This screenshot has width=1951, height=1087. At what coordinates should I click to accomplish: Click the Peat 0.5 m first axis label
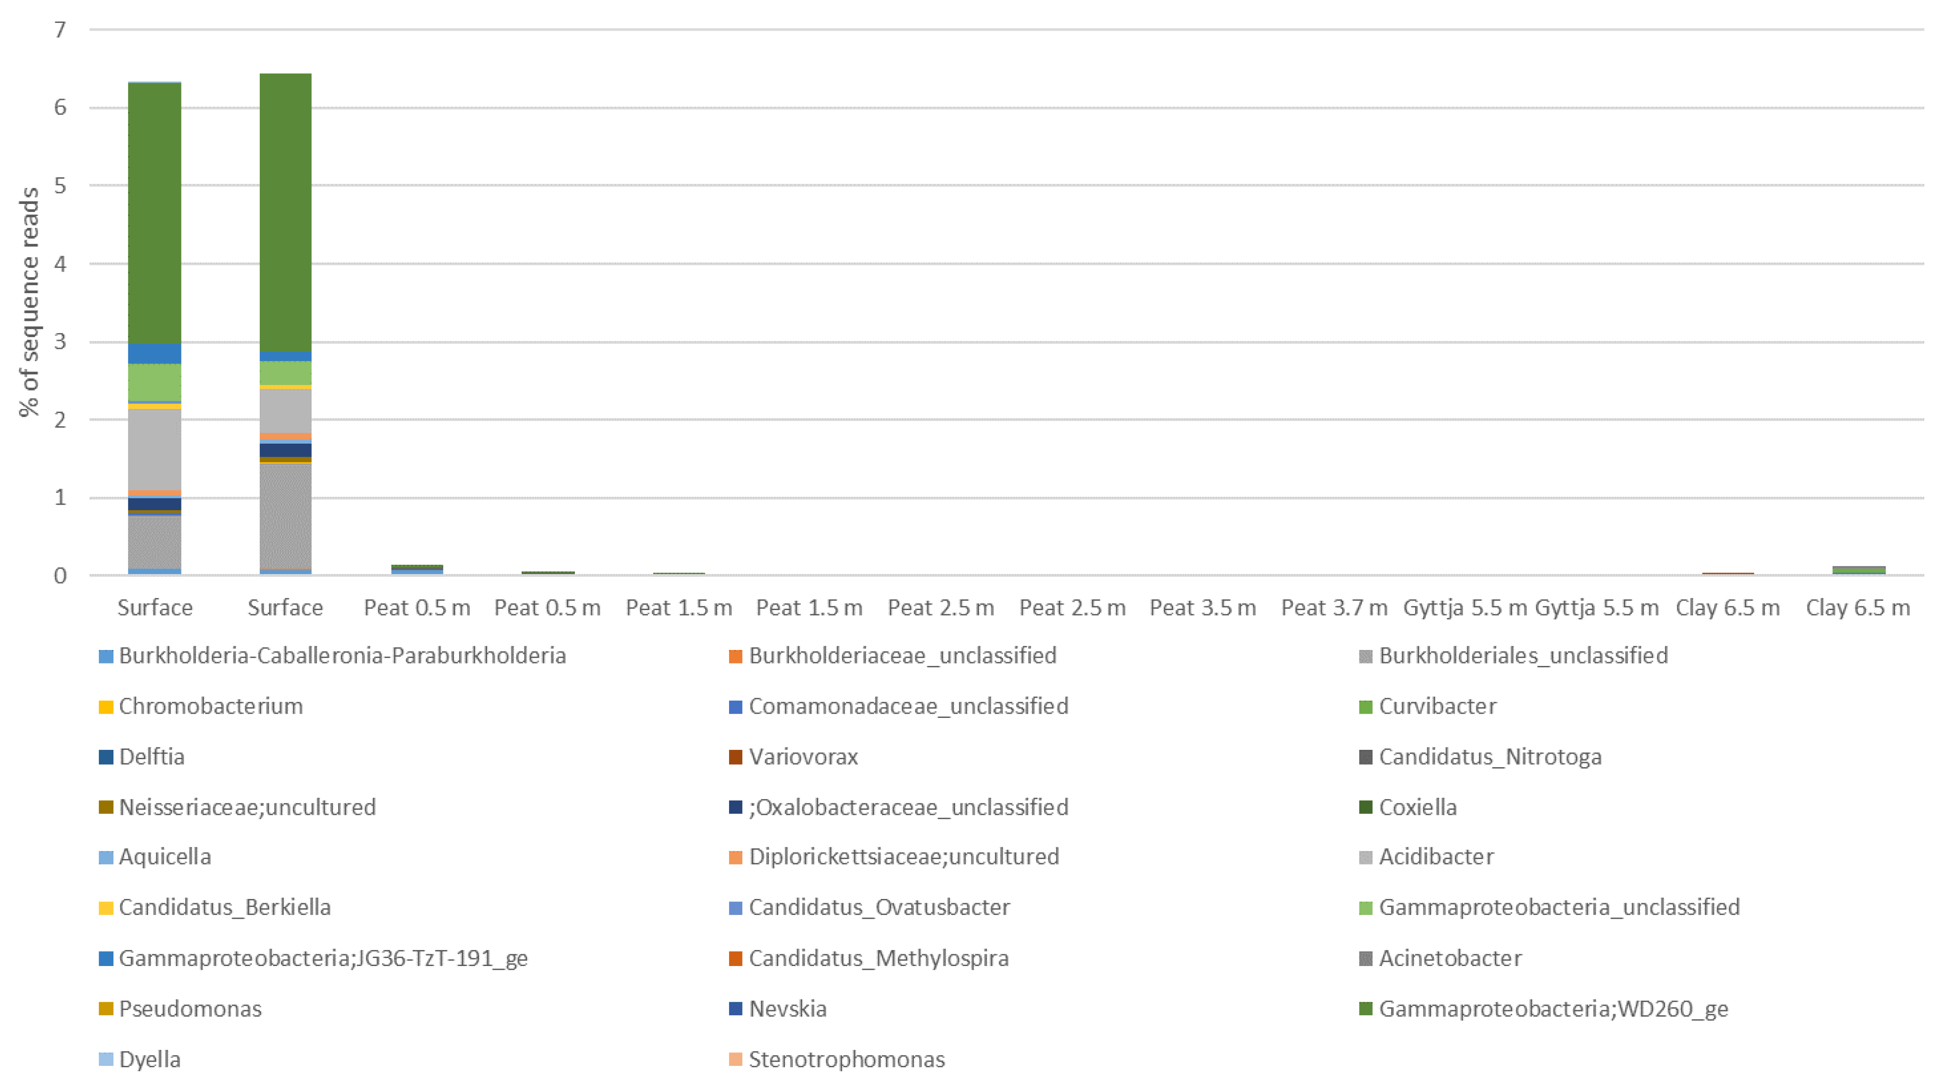pos(416,607)
